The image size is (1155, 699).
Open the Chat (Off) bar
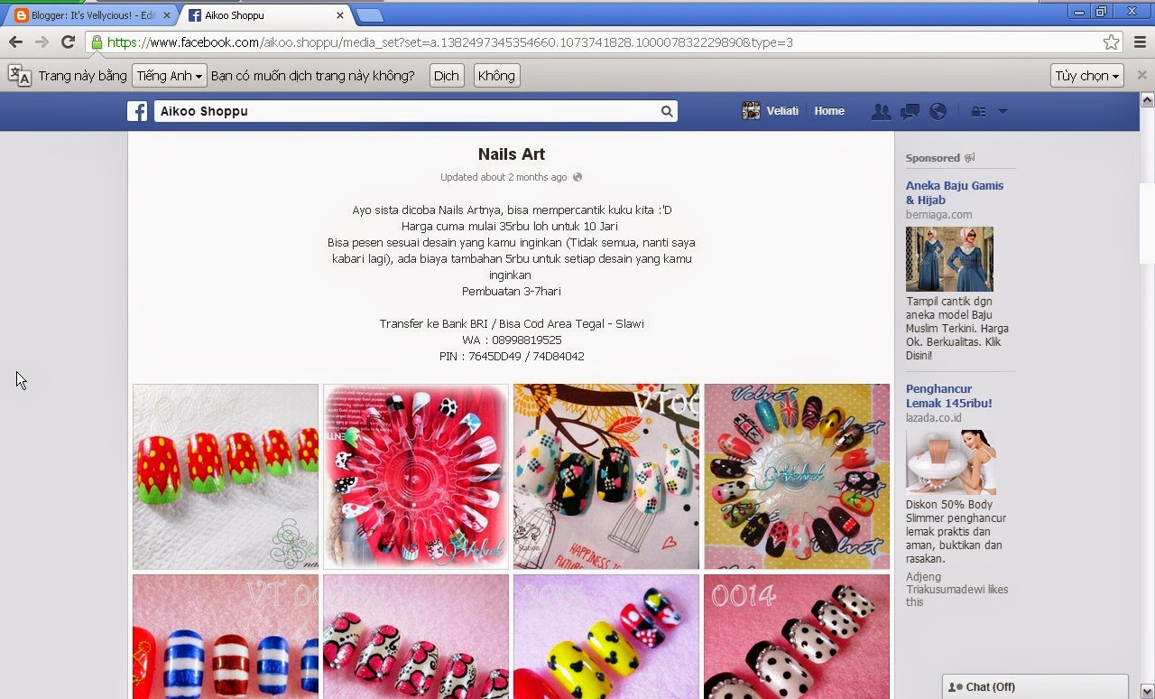click(1035, 686)
